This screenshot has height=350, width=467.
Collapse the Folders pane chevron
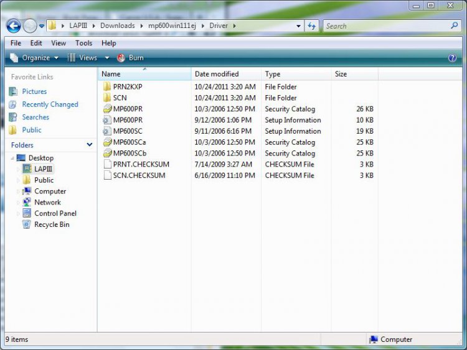89,145
